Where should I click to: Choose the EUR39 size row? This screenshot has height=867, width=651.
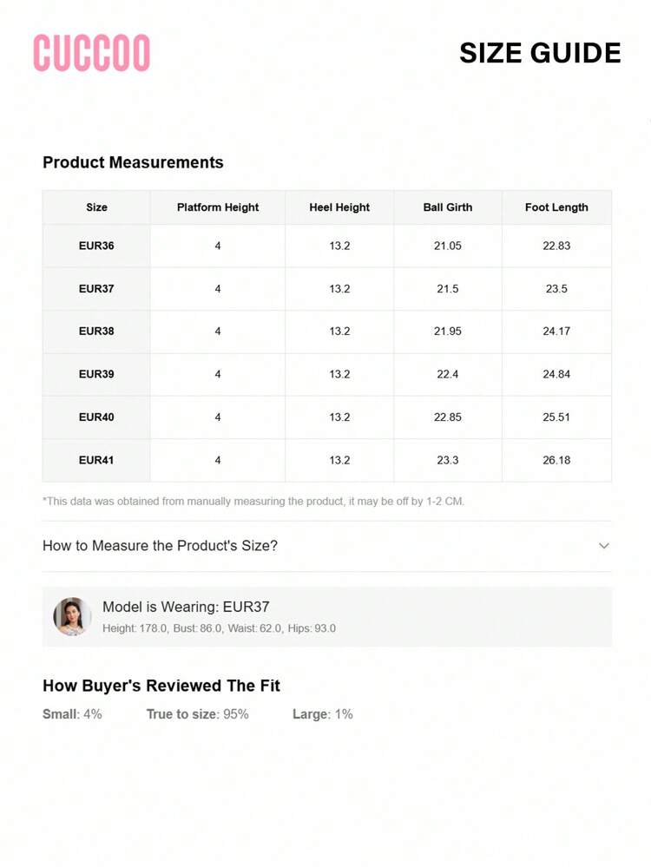click(96, 374)
